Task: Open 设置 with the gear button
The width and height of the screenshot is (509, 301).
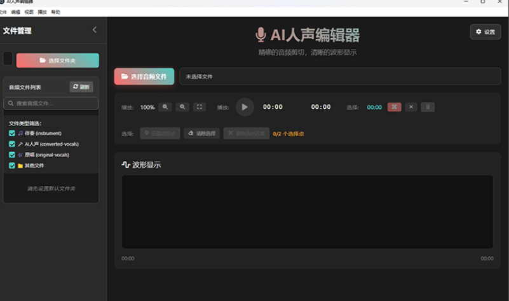Action: (485, 32)
